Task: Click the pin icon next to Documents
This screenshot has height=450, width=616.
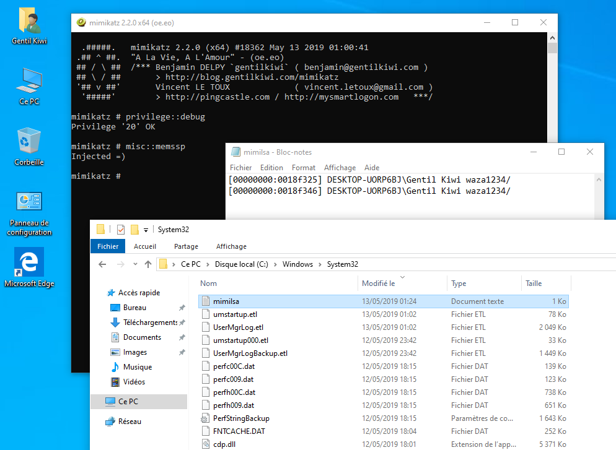Action: click(182, 337)
